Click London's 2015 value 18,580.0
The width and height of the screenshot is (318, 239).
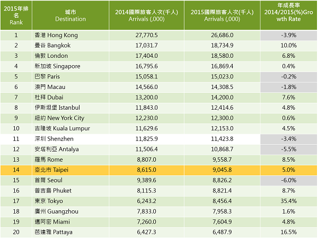(x=222, y=56)
